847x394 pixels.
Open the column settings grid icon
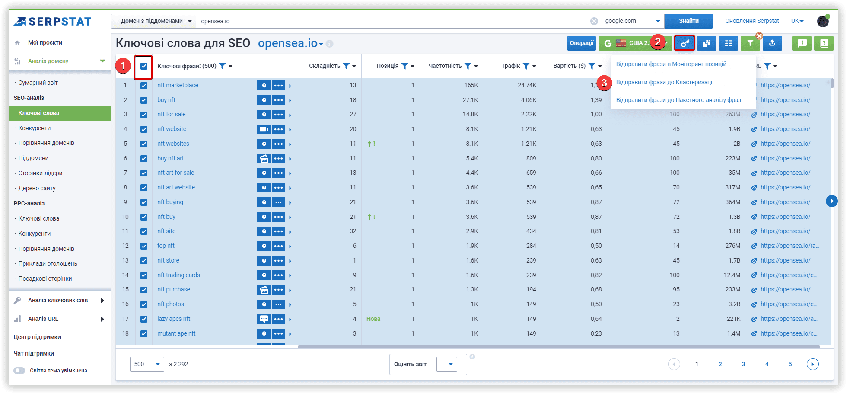pyautogui.click(x=729, y=43)
